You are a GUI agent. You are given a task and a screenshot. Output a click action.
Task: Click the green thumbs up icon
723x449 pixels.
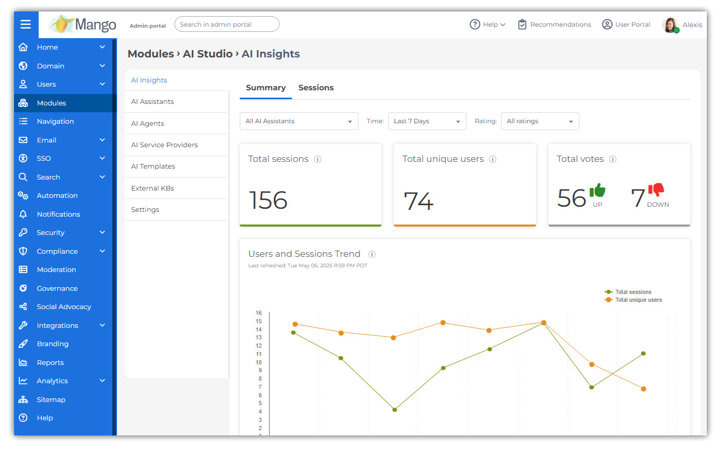coord(597,191)
